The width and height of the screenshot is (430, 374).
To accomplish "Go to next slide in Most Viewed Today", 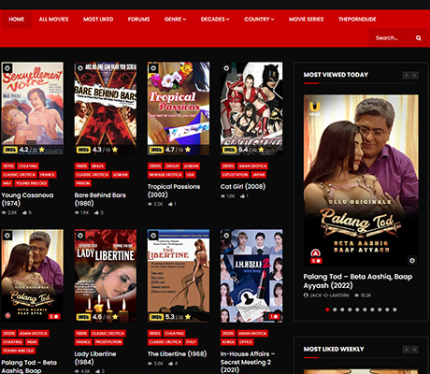I will (x=414, y=75).
